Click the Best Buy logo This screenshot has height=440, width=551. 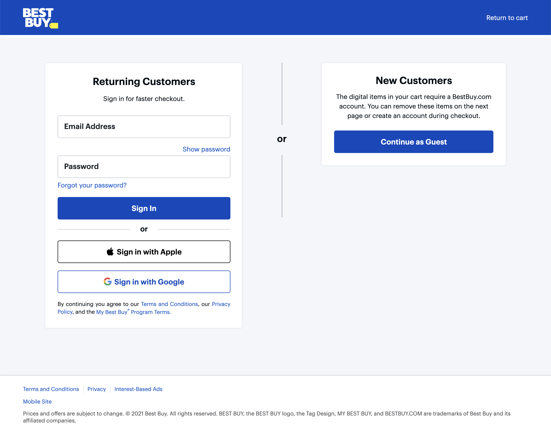(40, 17)
